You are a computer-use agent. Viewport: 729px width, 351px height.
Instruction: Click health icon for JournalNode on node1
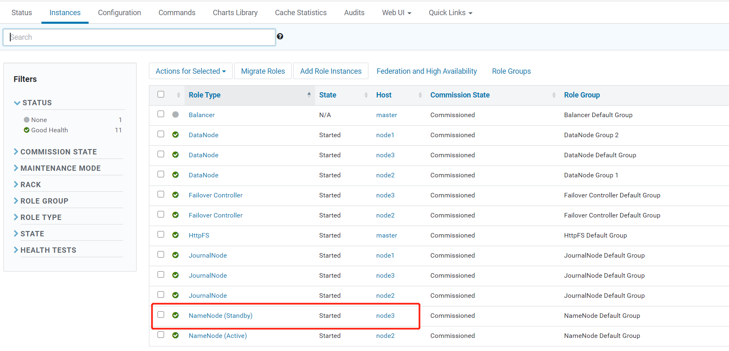(176, 255)
